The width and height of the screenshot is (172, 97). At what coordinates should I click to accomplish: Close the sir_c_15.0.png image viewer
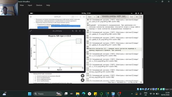coord(83,31)
